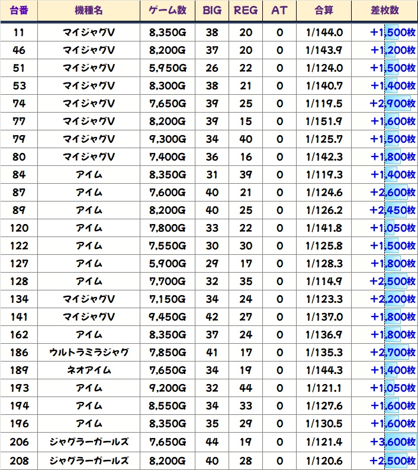Click the 1/121.4 combined rate cell
The image size is (418, 470).
tap(324, 442)
